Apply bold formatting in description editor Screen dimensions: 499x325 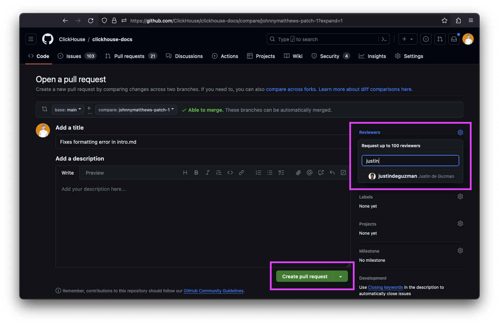point(196,173)
